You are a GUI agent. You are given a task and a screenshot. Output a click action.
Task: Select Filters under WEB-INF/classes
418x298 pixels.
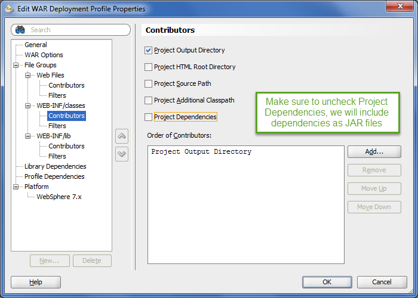57,126
